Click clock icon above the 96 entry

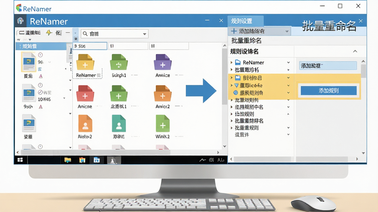40,55
